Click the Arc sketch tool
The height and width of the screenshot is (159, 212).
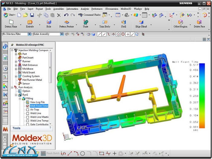(x=76, y=153)
